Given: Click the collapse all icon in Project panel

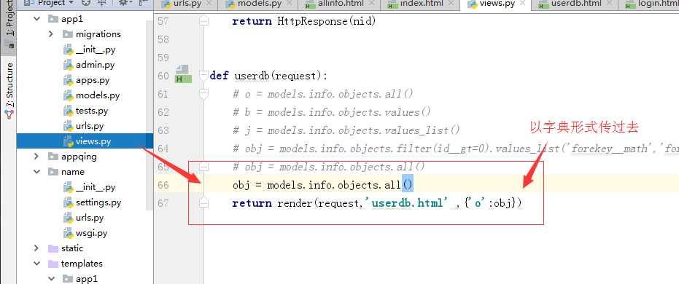Looking at the screenshot, I should pyautogui.click(x=103, y=3).
